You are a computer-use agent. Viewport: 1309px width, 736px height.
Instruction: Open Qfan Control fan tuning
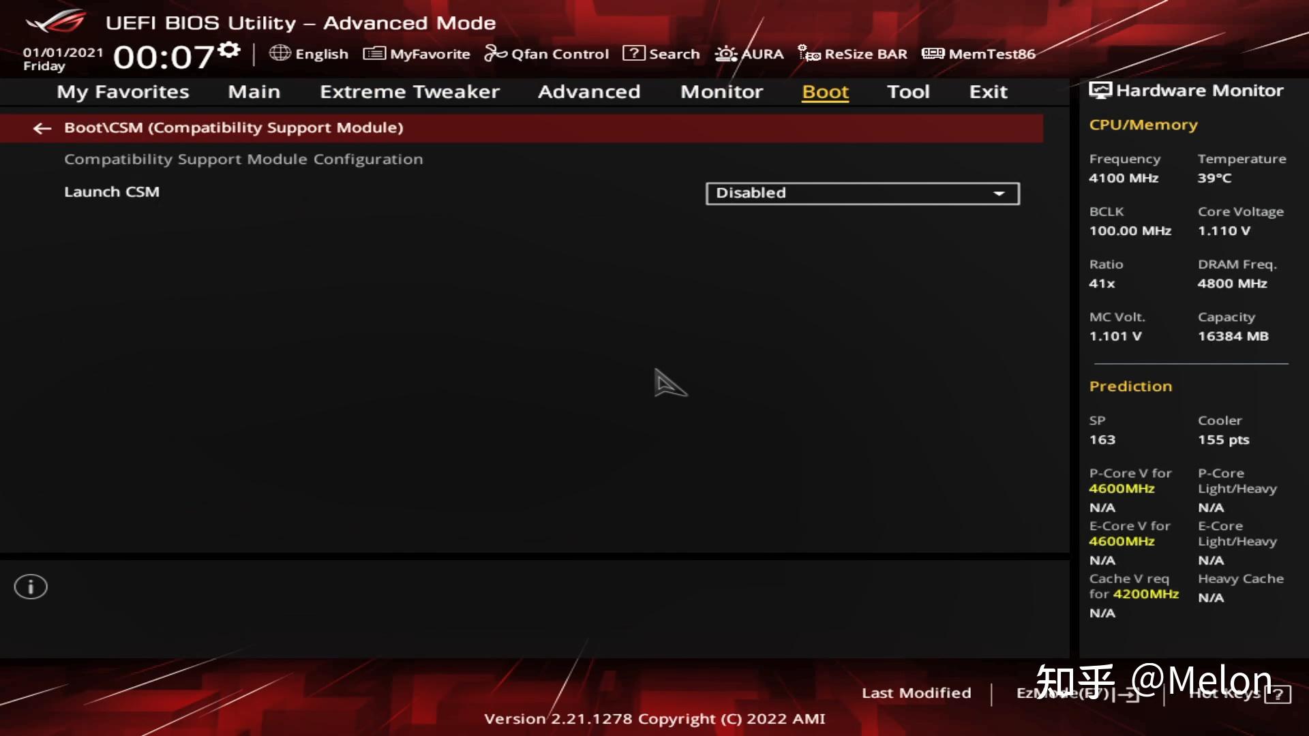coord(546,53)
